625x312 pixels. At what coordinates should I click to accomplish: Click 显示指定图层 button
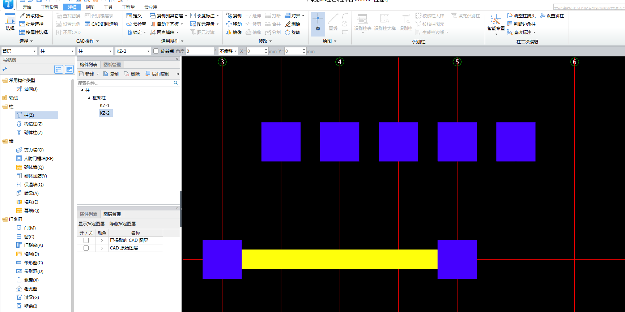[x=92, y=224]
